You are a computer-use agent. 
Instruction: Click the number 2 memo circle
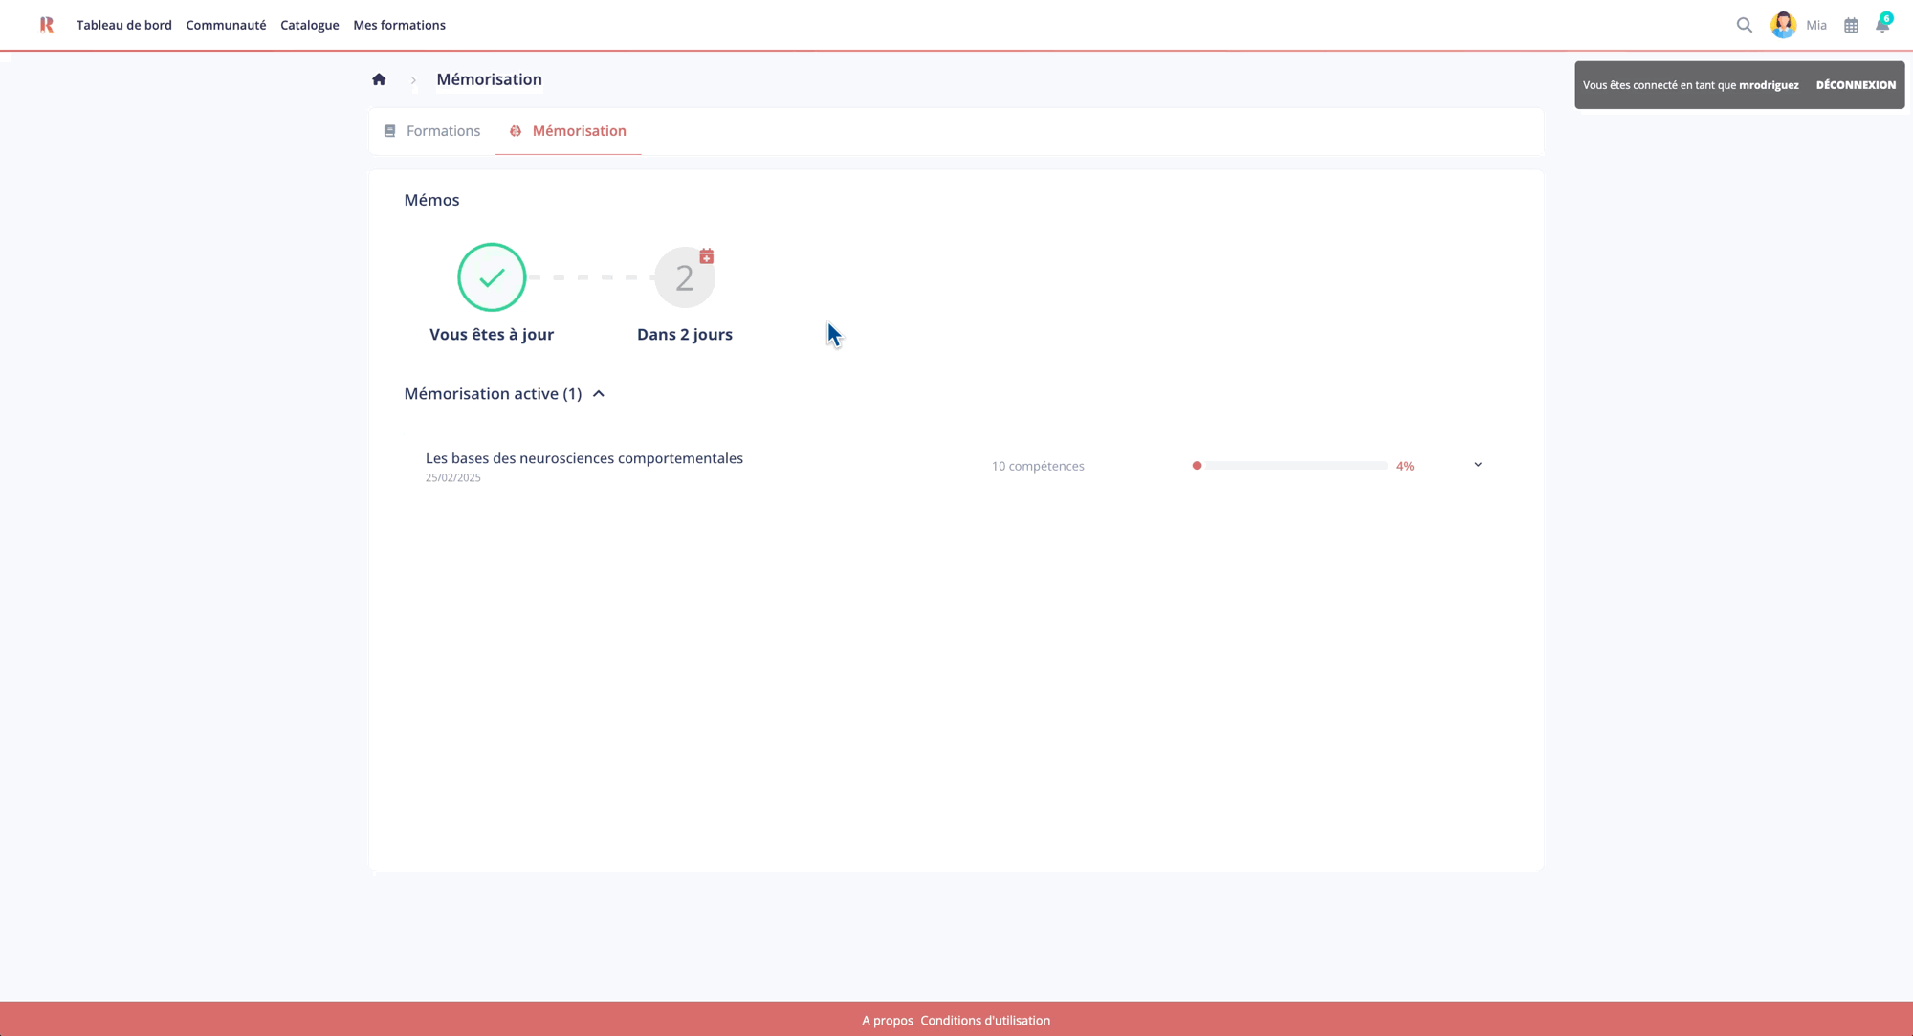pos(683,279)
